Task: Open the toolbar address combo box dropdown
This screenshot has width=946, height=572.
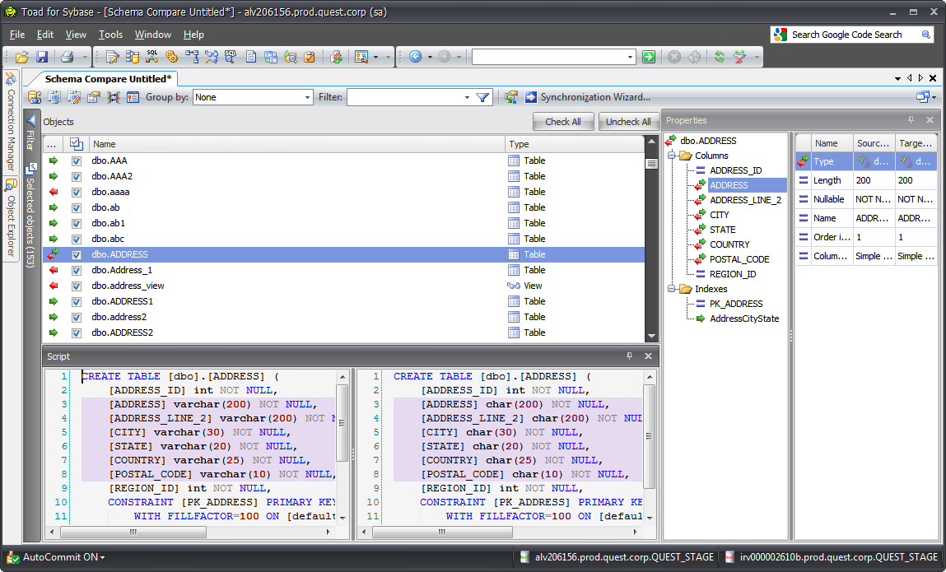Action: 630,58
